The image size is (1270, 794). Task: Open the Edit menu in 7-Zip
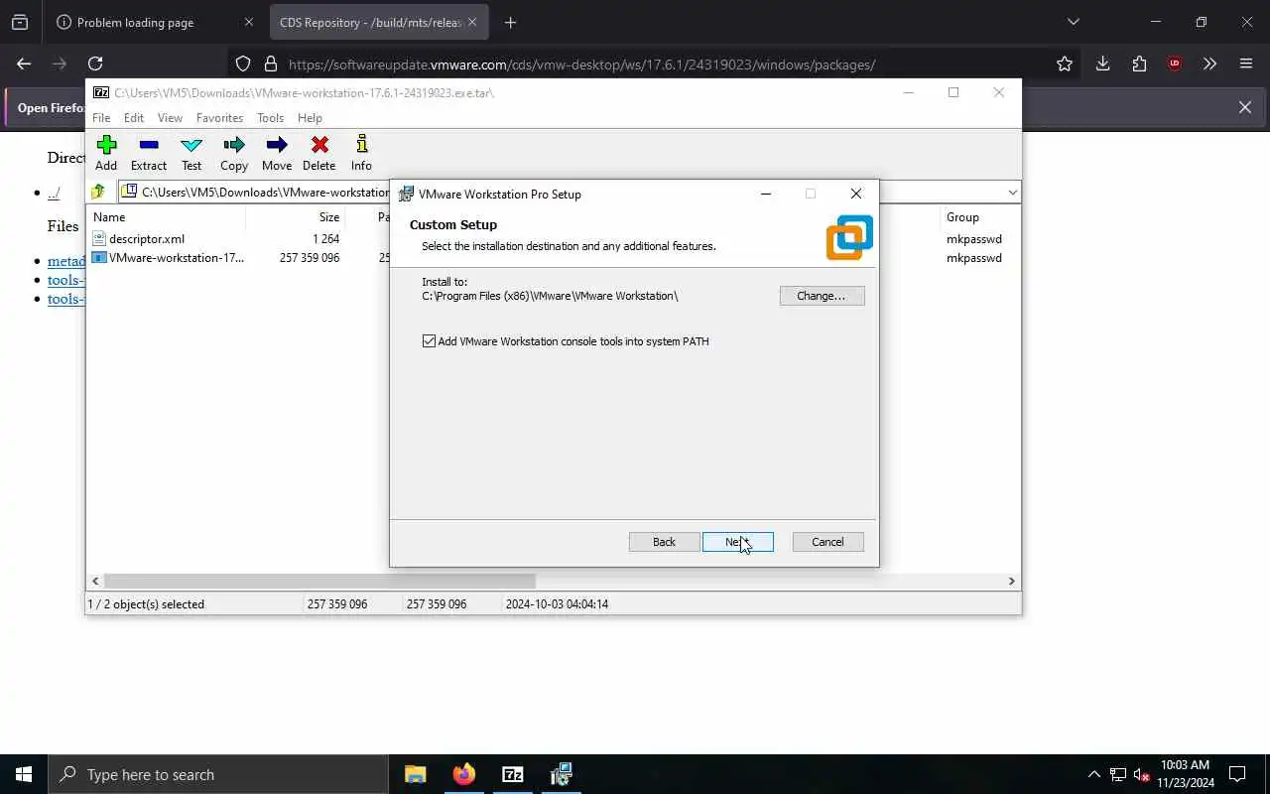coord(134,117)
